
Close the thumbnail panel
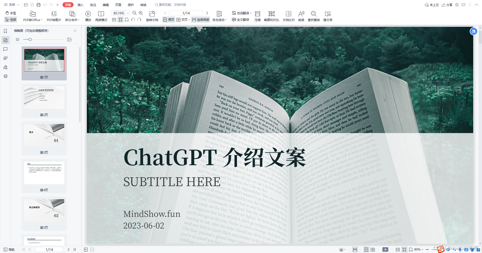[x=75, y=31]
